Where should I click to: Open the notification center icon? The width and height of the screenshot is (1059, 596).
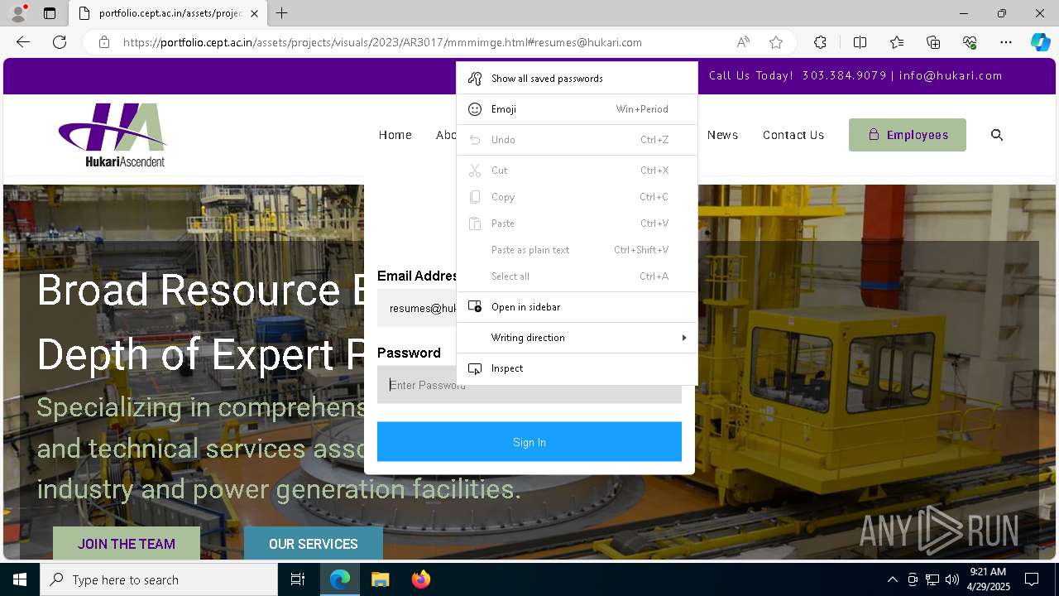click(x=1032, y=579)
